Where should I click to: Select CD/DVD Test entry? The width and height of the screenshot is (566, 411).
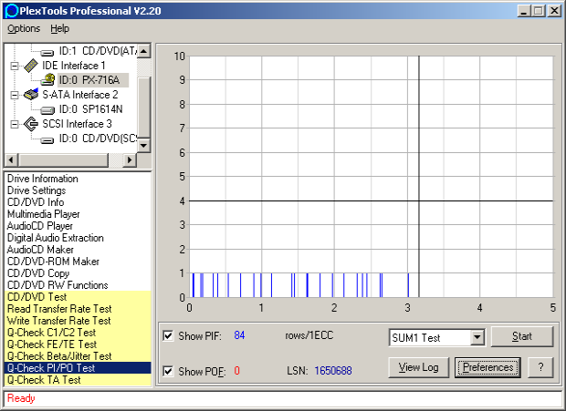tap(78, 297)
